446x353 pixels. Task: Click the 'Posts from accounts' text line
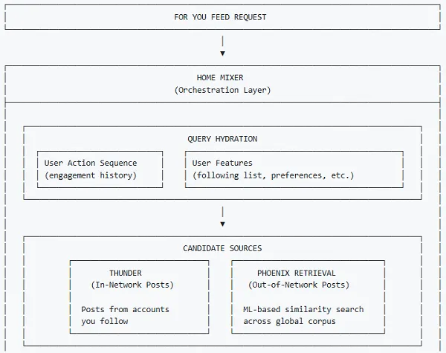pyautogui.click(x=126, y=309)
